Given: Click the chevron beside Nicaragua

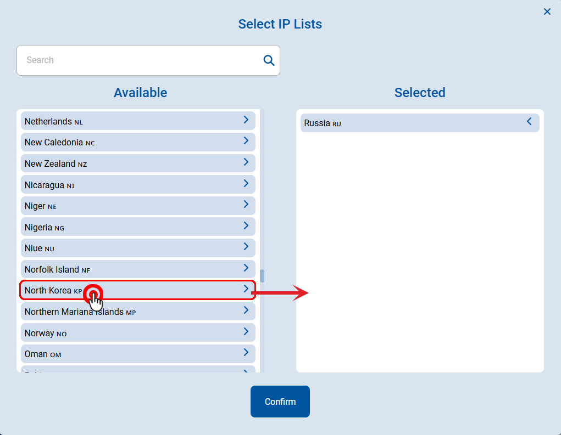Looking at the screenshot, I should click(x=246, y=183).
